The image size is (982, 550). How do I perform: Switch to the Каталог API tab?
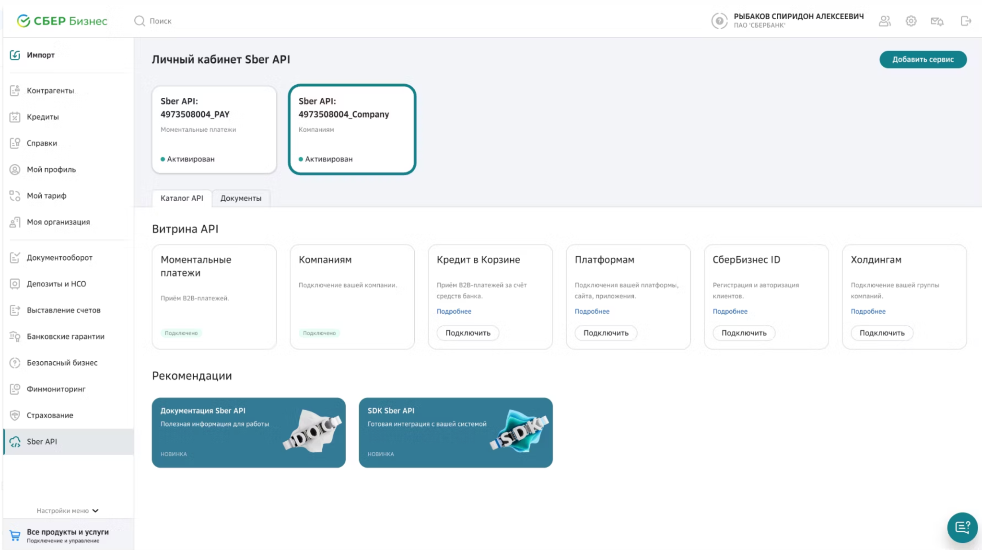182,198
